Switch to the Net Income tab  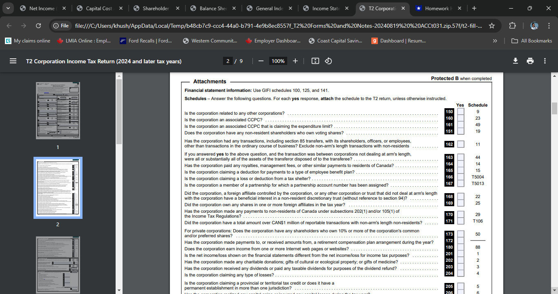coord(42,8)
